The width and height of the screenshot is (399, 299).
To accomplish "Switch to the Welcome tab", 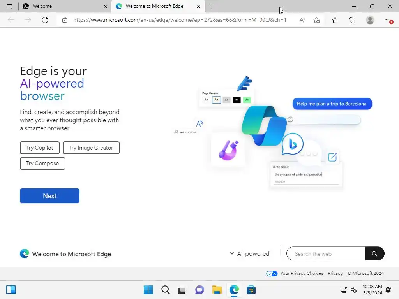I will click(x=65, y=6).
